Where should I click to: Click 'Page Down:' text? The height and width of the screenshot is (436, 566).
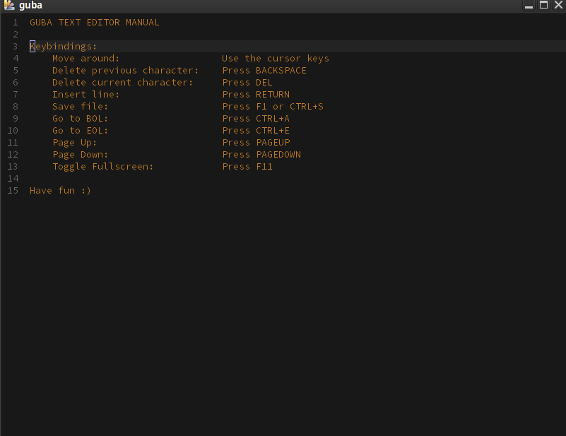80,155
